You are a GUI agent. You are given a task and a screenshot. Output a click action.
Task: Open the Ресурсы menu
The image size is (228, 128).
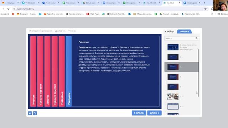tap(72, 31)
